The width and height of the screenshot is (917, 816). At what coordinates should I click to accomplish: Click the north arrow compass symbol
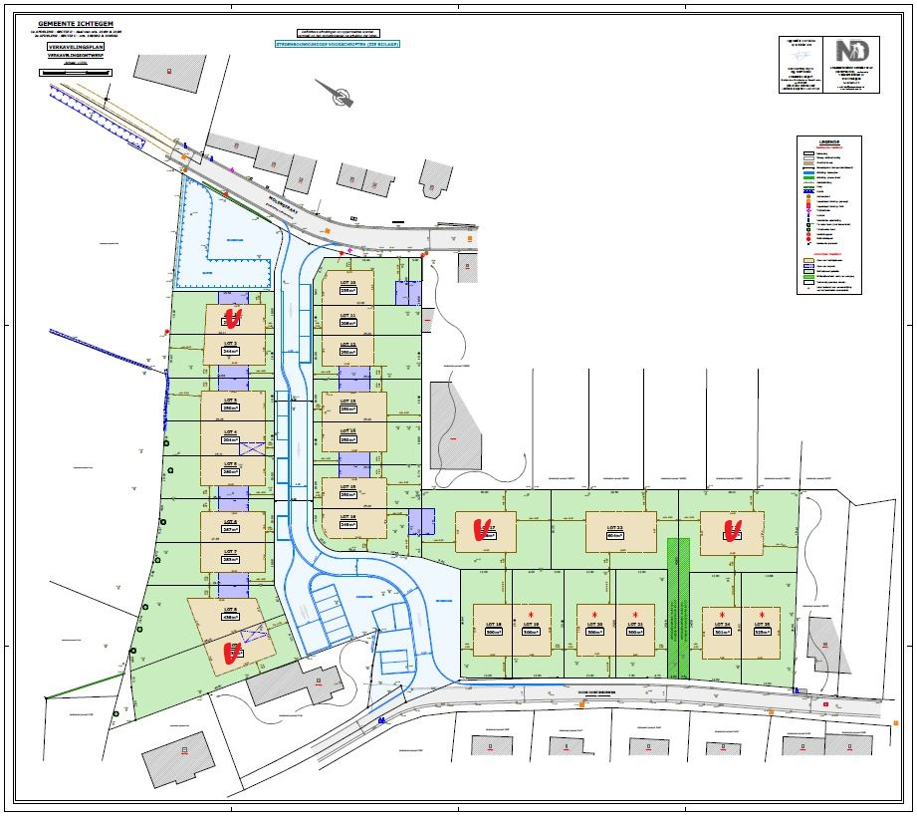click(x=342, y=97)
